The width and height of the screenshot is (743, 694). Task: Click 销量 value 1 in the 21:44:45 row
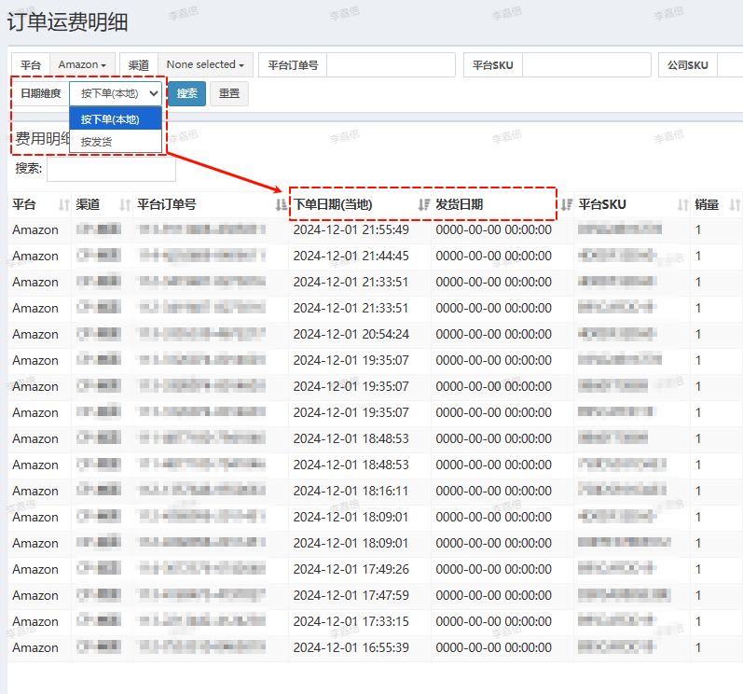(698, 256)
